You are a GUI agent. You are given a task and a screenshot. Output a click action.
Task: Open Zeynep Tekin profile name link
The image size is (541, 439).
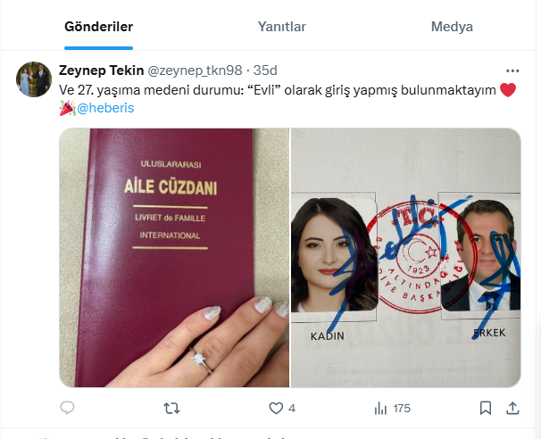click(102, 70)
